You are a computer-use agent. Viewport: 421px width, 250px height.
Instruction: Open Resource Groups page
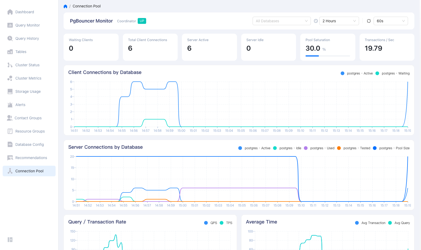click(29, 131)
